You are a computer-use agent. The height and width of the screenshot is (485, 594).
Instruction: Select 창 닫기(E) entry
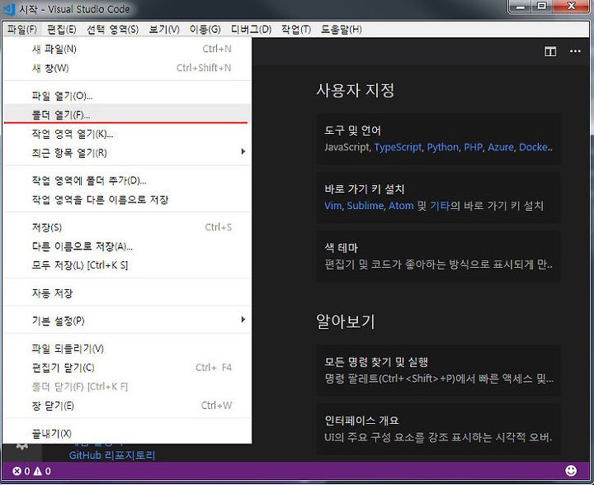coord(127,406)
